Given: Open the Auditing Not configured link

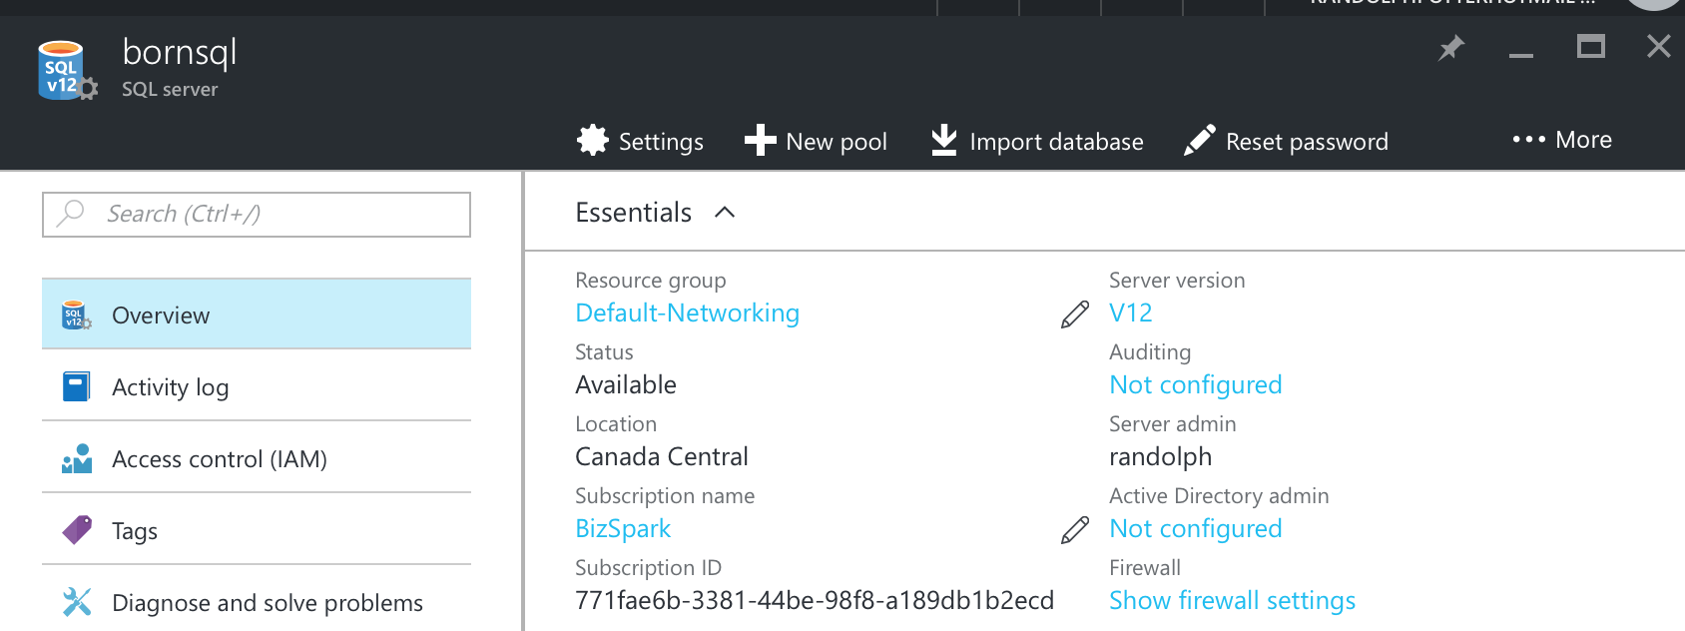Looking at the screenshot, I should pyautogui.click(x=1195, y=384).
